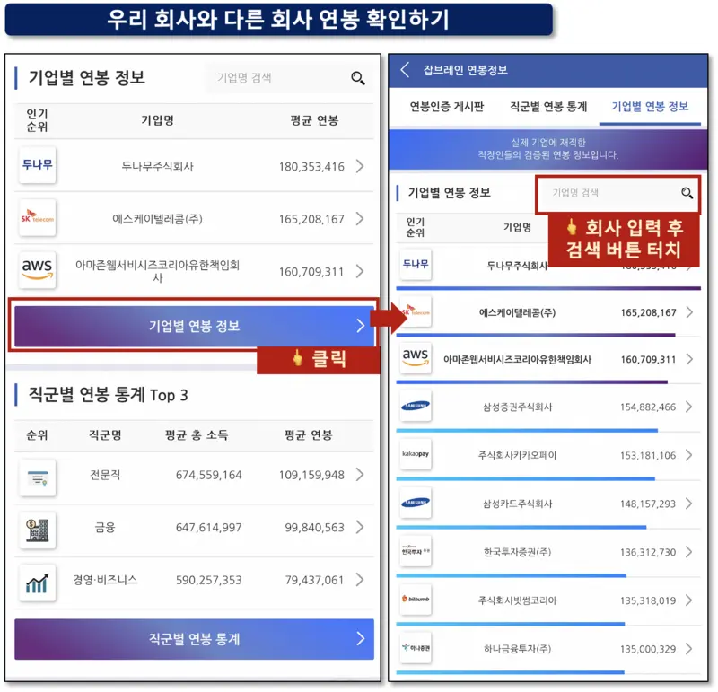This screenshot has height=692, width=718.
Task: Click the 하나금융투자 logo icon
Action: (417, 647)
